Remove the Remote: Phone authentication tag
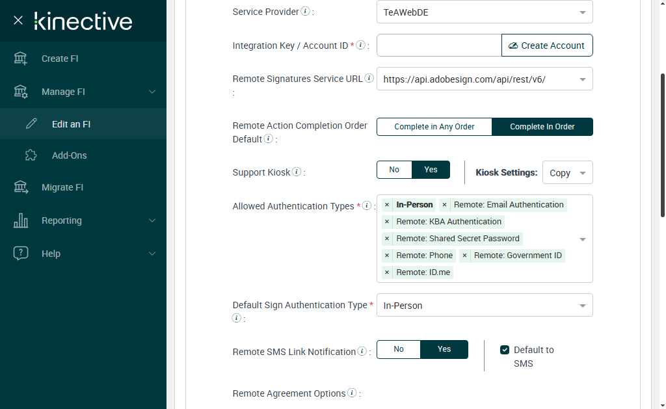This screenshot has height=409, width=666. [387, 256]
